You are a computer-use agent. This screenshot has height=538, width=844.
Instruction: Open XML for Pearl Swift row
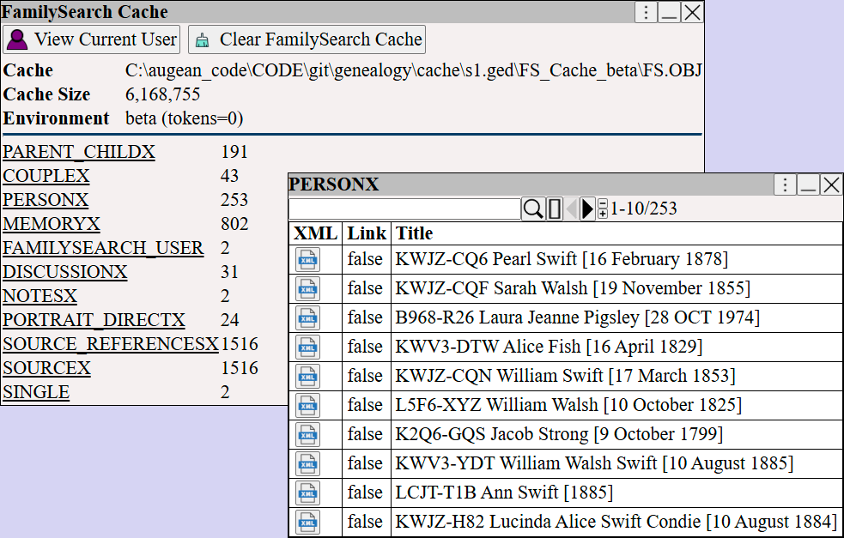click(307, 260)
